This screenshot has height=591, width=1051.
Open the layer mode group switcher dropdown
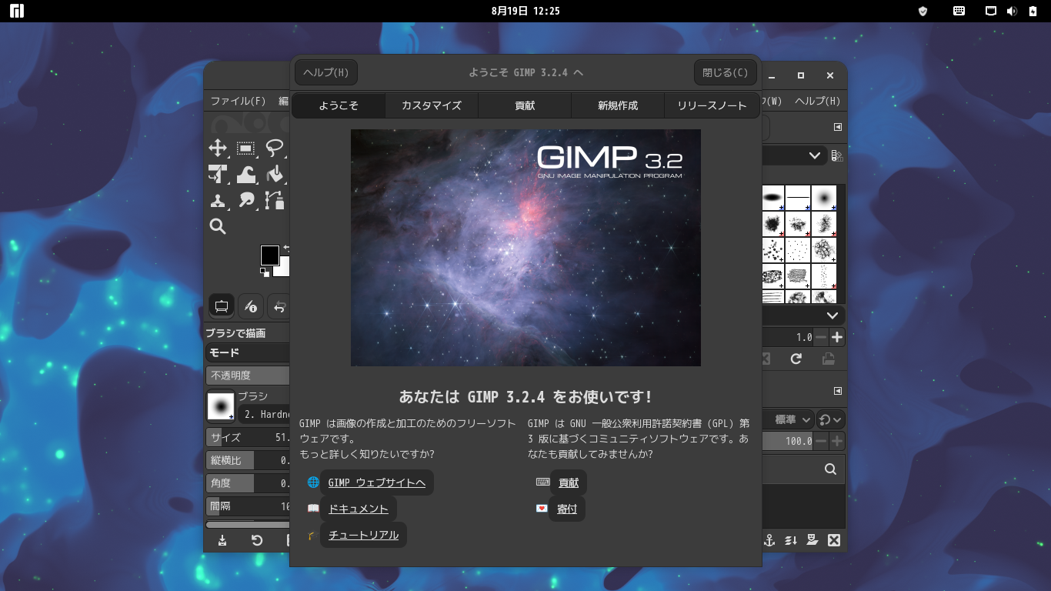point(831,419)
